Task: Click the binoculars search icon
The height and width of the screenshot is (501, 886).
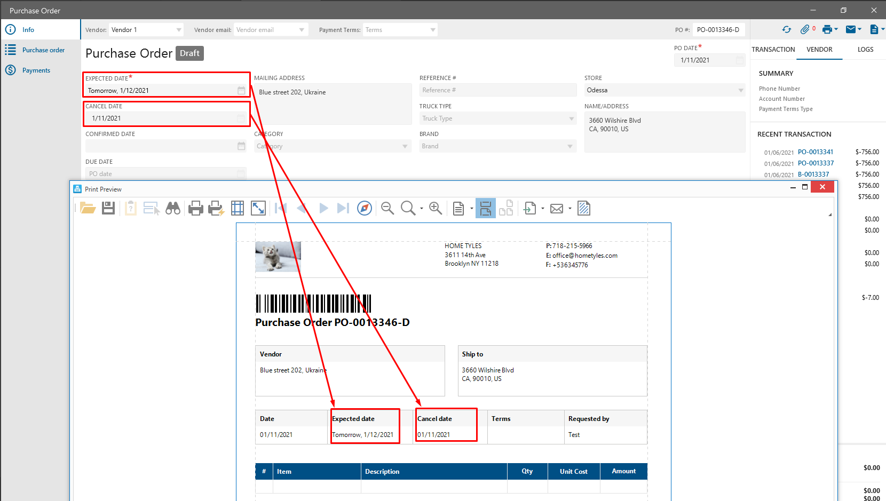Action: point(173,208)
